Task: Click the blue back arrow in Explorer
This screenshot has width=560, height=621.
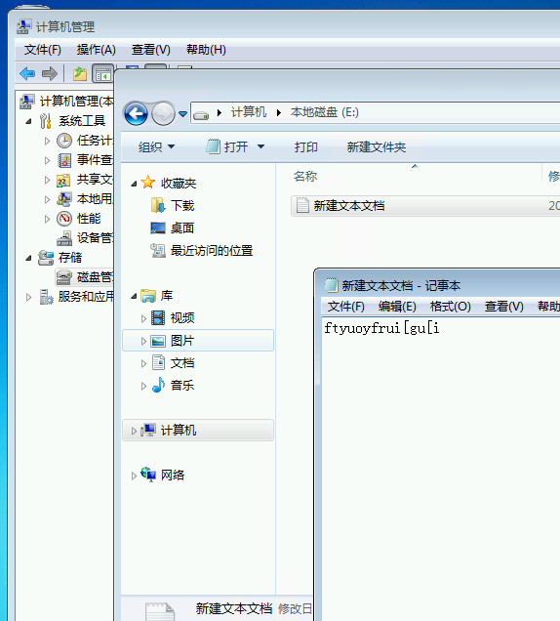Action: (x=136, y=113)
